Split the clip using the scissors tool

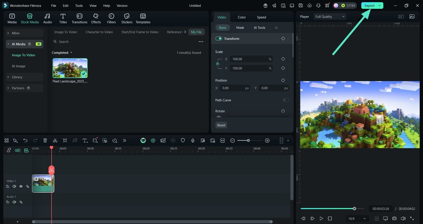(x=55, y=141)
